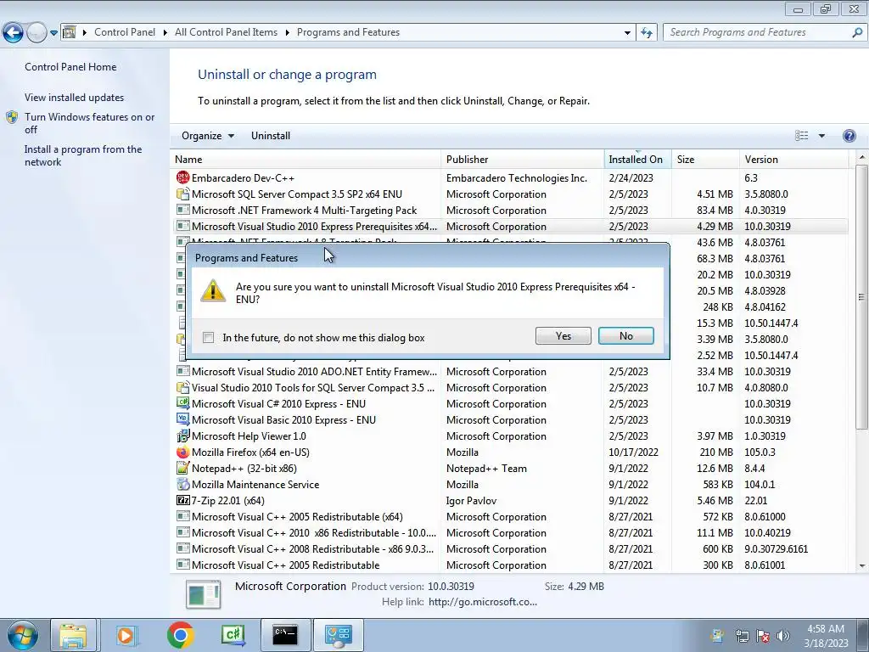The height and width of the screenshot is (652, 869).
Task: Expand the Control Panel breadcrumb arrow
Action: (x=165, y=33)
